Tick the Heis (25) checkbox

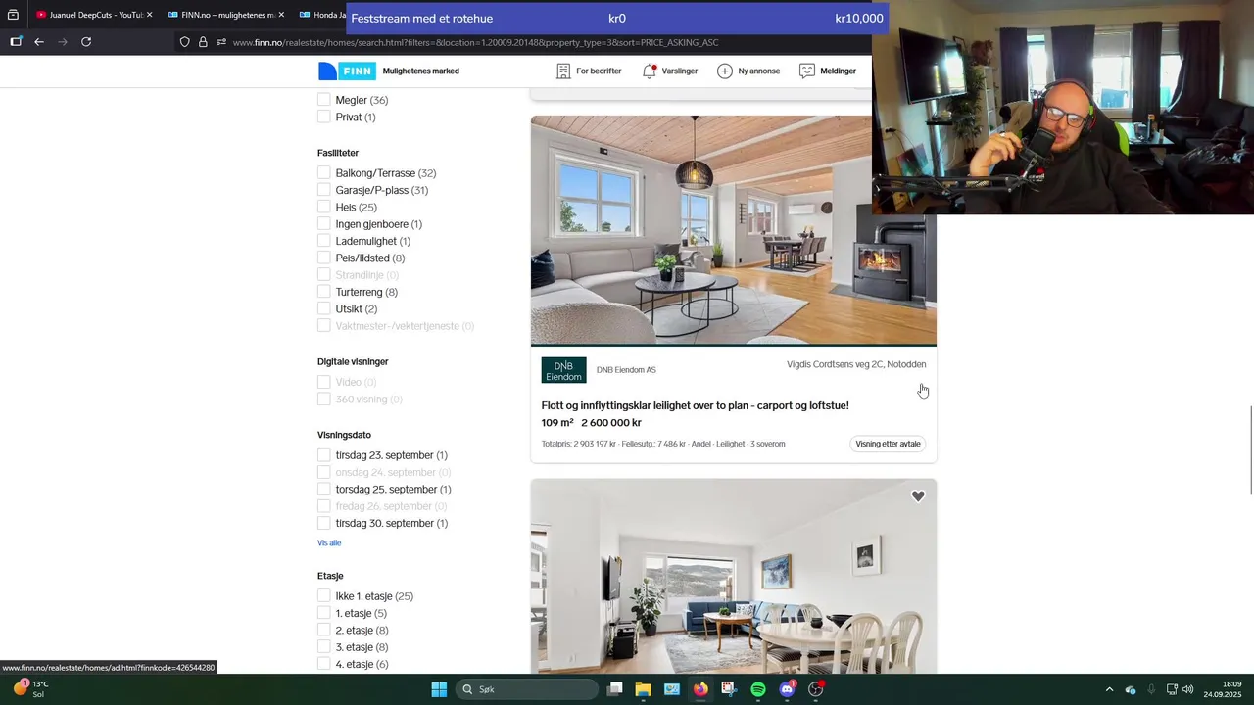pyautogui.click(x=324, y=207)
